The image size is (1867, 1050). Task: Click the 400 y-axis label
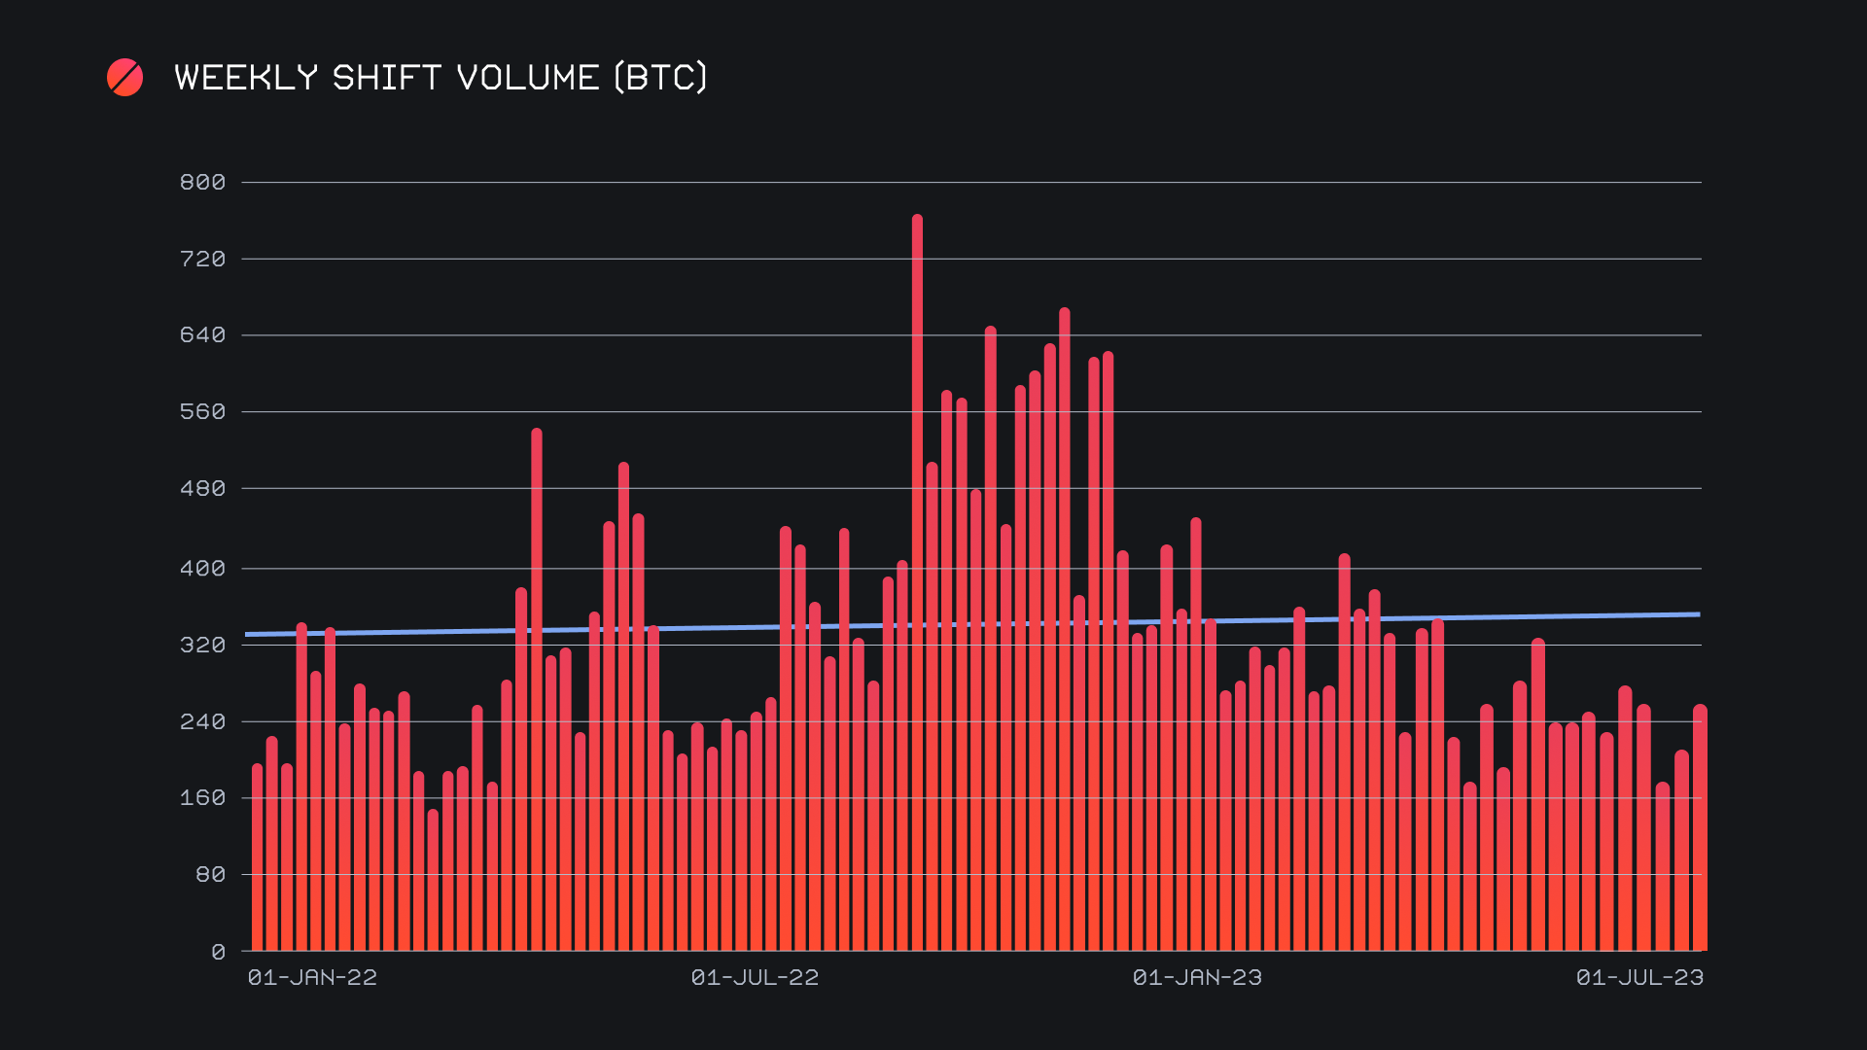202,569
